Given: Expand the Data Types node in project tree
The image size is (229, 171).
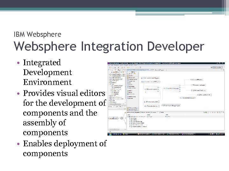Looking at the screenshot, I should point(111,91).
